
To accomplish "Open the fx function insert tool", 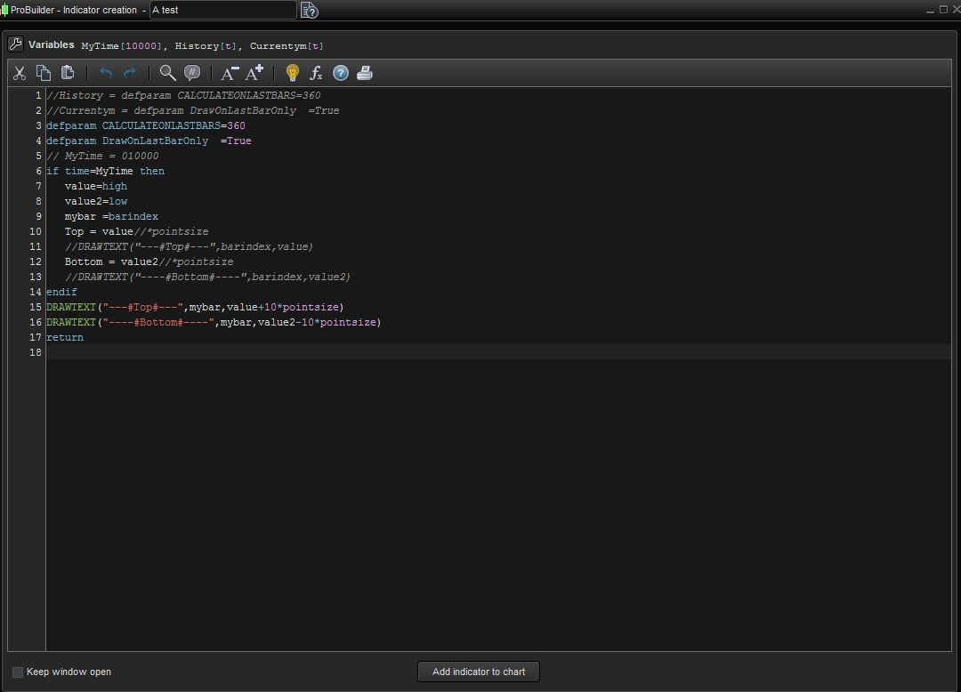I will pyautogui.click(x=316, y=73).
